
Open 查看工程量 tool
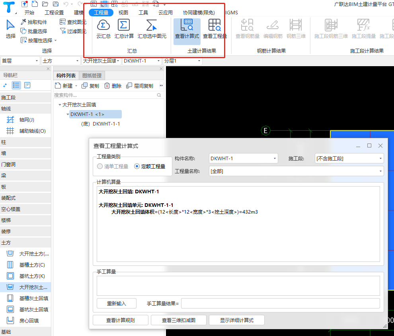215,28
